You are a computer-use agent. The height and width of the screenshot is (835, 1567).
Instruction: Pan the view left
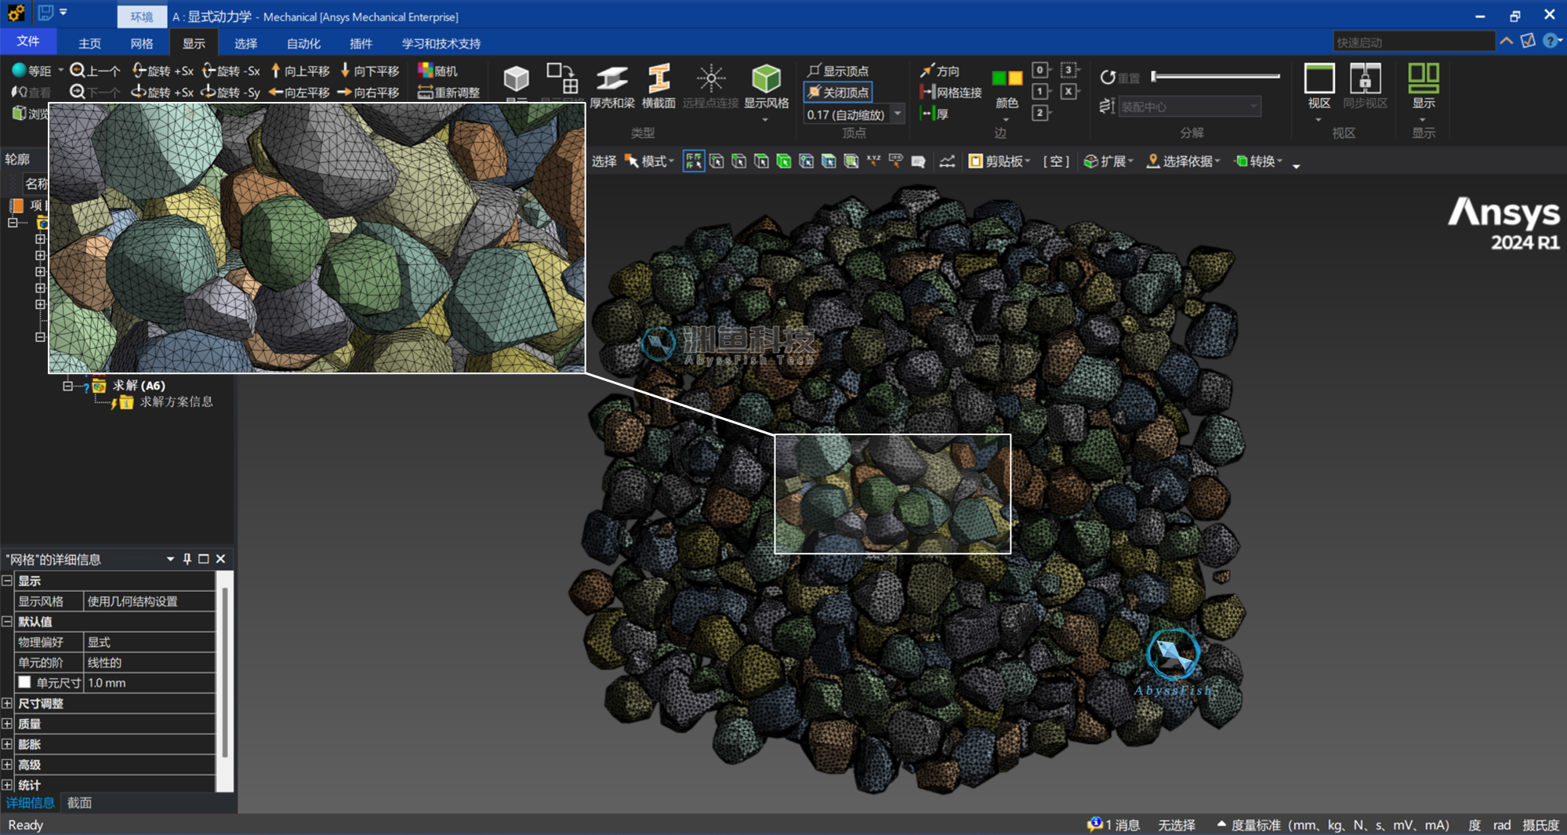[300, 93]
